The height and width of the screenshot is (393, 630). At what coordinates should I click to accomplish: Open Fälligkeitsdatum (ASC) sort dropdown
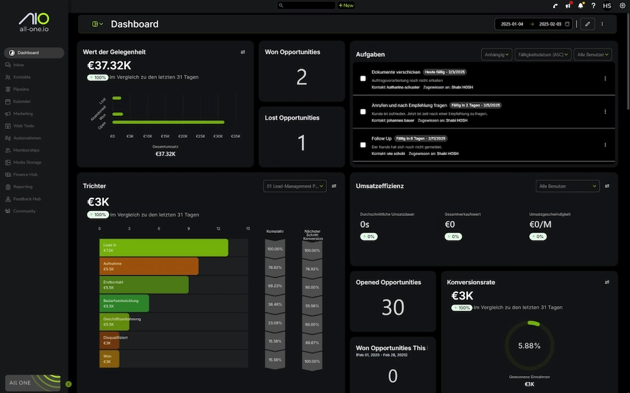[543, 54]
